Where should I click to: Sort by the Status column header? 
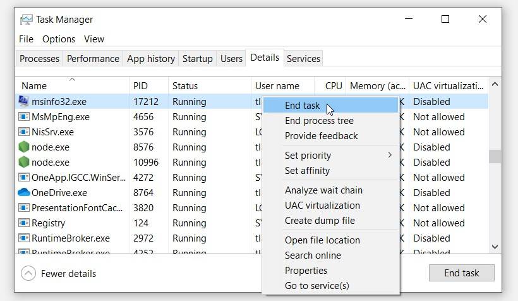210,85
